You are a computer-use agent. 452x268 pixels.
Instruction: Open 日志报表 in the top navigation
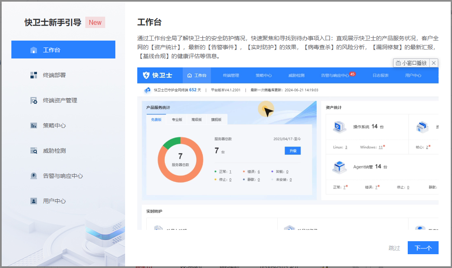[381, 76]
